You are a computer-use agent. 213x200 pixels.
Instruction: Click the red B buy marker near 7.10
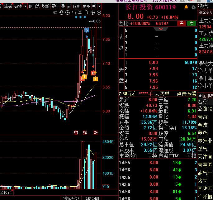pos(93,73)
